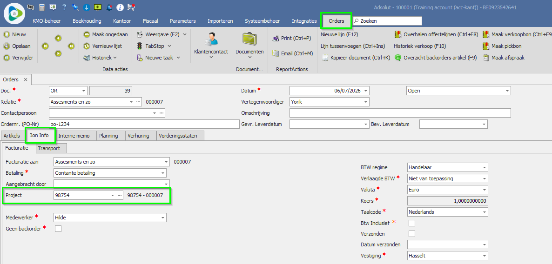The width and height of the screenshot is (552, 264).
Task: Click the Relatie lookup ellipsis button
Action: coord(138,102)
